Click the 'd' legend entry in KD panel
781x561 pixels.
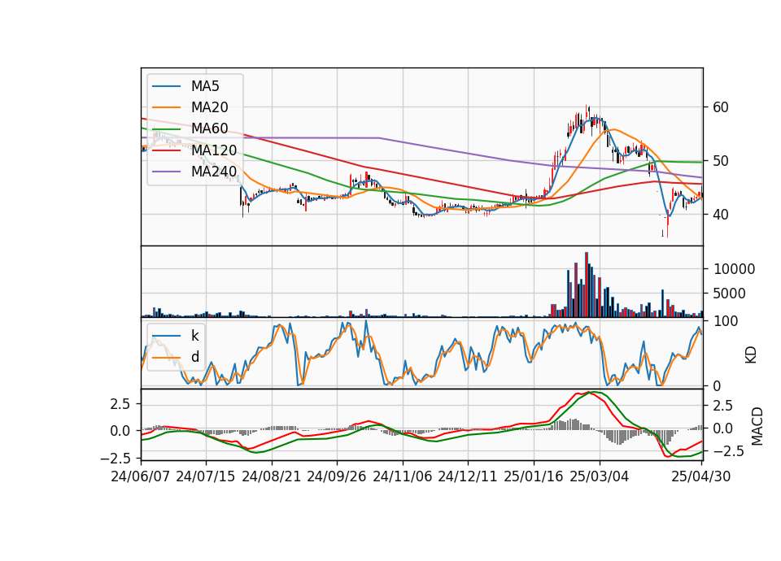pos(194,357)
